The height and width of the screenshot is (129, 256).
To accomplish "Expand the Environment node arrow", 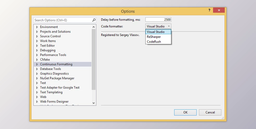I will coord(37,27).
